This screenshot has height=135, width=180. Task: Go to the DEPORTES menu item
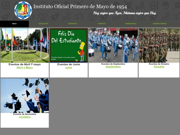click(72, 24)
